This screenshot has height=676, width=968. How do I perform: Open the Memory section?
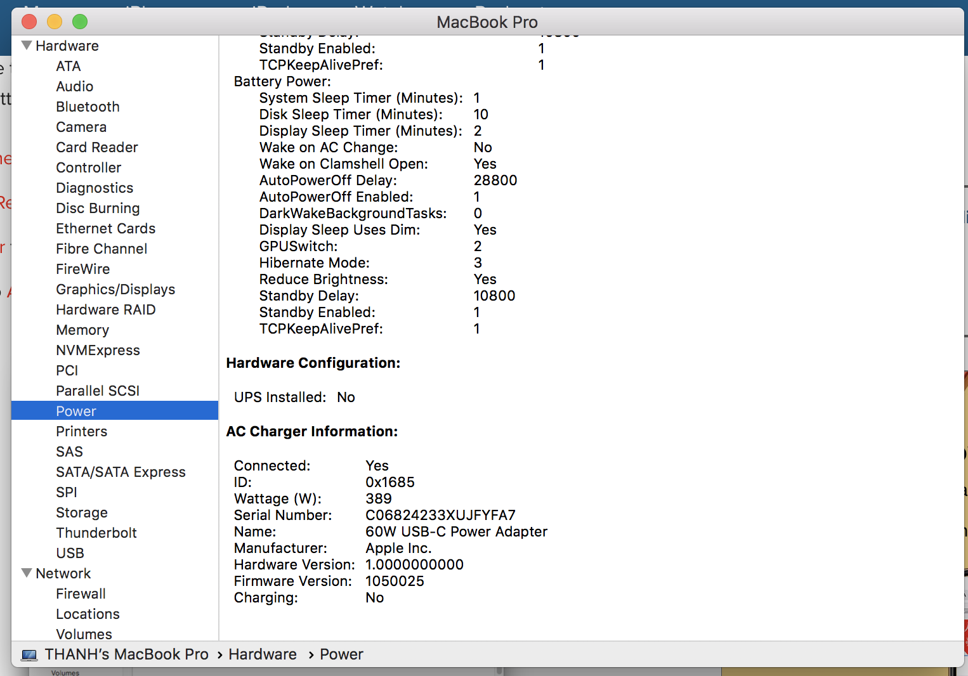pos(82,330)
